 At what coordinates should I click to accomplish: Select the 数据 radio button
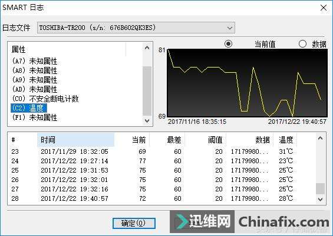(x=302, y=44)
